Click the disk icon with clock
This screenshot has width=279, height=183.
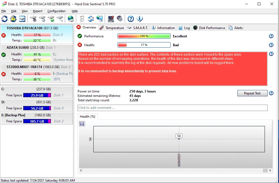tap(42, 19)
